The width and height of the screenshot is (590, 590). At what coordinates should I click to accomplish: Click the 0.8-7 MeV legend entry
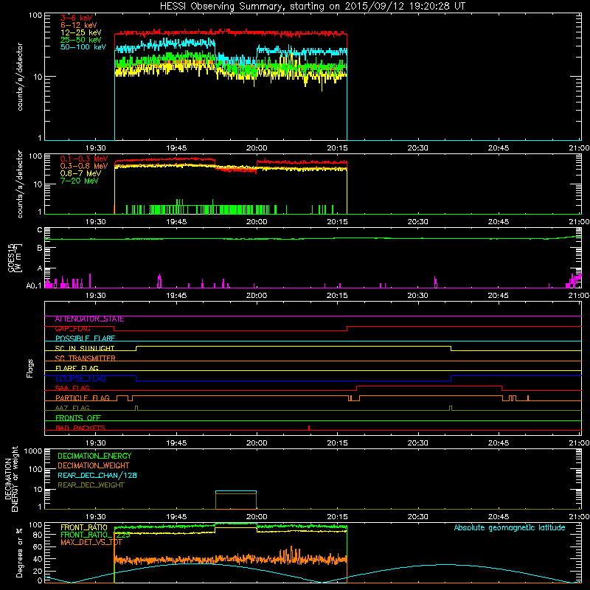tap(80, 173)
